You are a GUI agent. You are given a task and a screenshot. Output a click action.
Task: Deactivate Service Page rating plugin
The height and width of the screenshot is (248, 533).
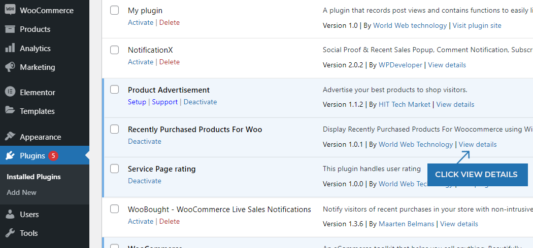pyautogui.click(x=145, y=181)
